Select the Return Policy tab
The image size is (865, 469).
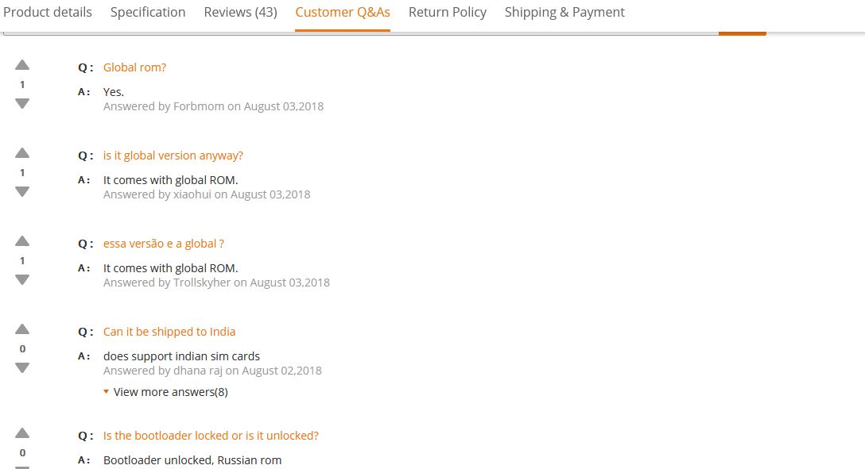[448, 12]
